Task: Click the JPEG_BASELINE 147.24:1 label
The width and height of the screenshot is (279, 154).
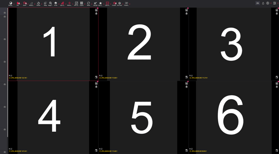Action: pyautogui.click(x=19, y=151)
